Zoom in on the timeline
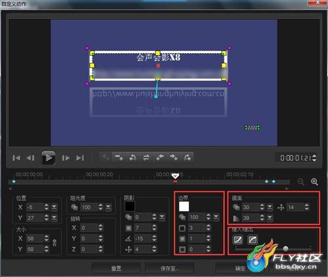Image resolution: width=328 pixels, height=277 pixels. 314,181
